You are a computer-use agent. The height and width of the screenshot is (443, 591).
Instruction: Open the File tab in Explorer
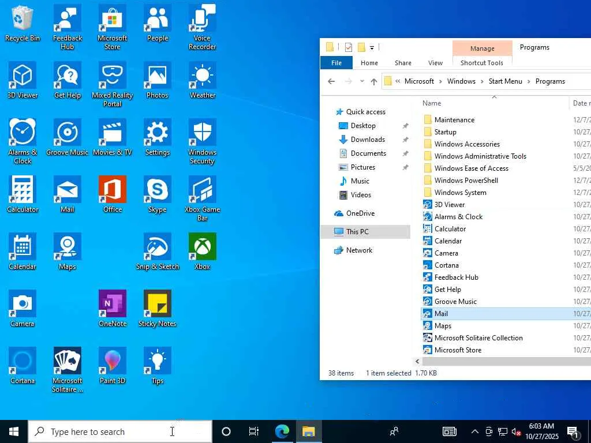pos(336,63)
